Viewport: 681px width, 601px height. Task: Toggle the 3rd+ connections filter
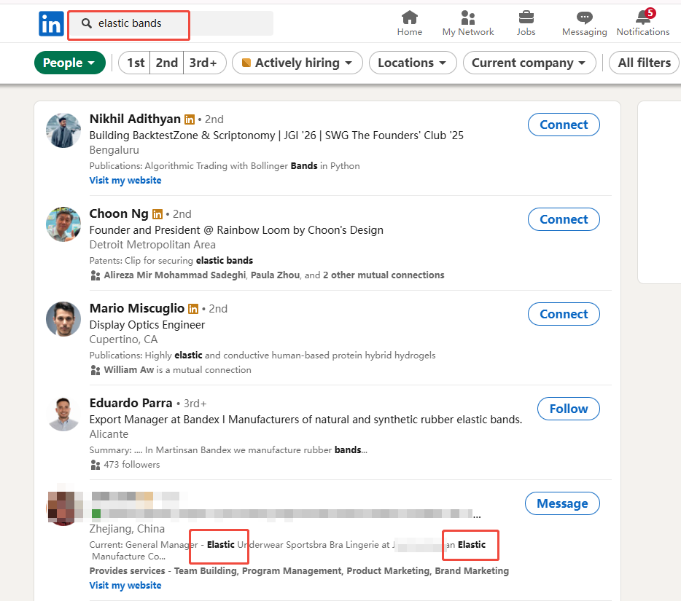(x=204, y=63)
